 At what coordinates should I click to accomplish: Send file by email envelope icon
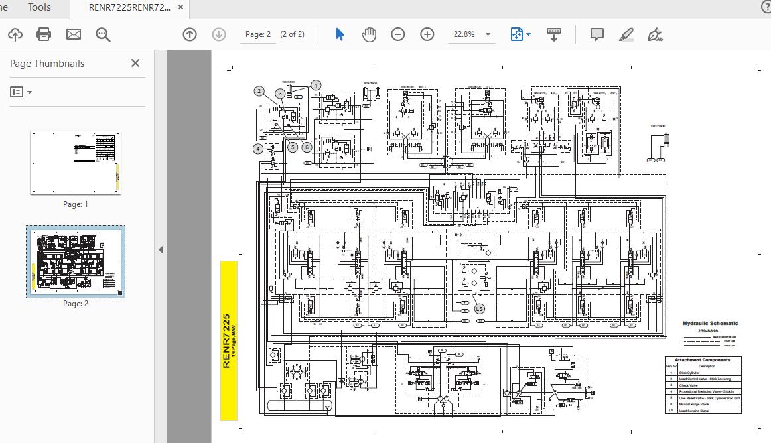(x=74, y=34)
